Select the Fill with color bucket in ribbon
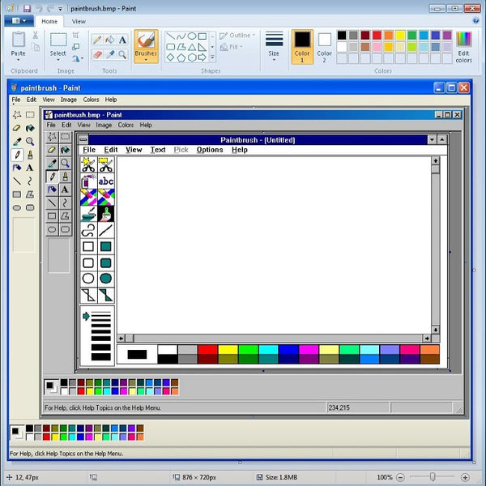The width and height of the screenshot is (486, 486). click(x=109, y=40)
